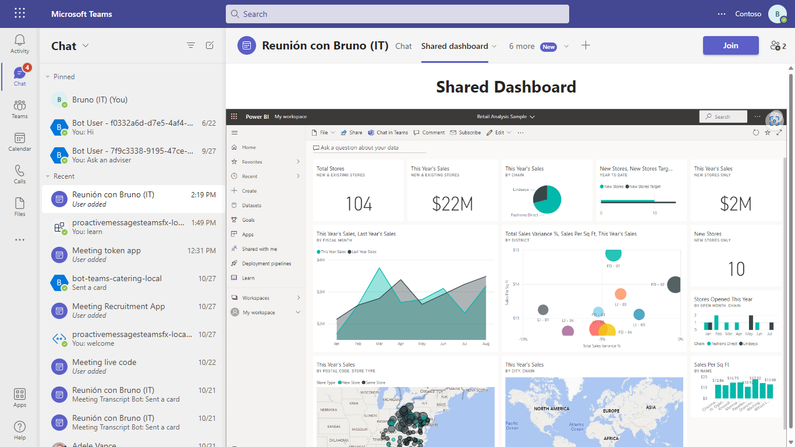Open the Contoso profile avatar
Screen dimensions: 795x447
(778, 14)
